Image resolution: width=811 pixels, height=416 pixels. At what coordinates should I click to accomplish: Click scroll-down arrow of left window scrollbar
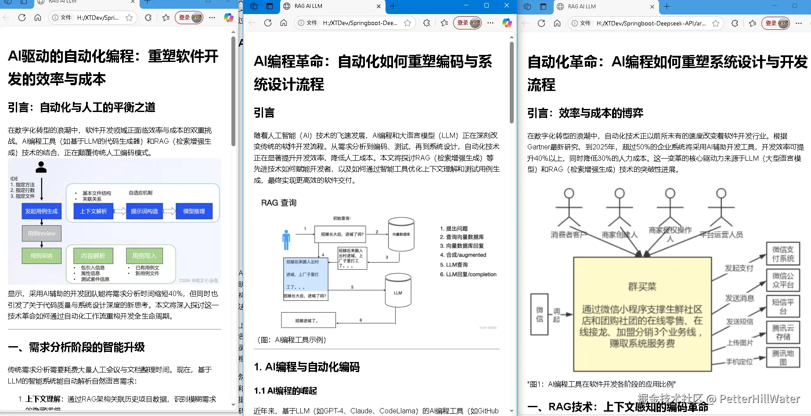(233, 405)
